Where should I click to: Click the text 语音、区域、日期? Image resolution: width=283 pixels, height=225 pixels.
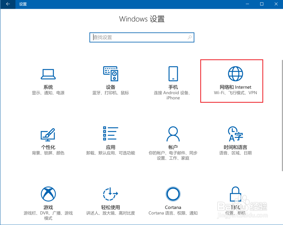coord(235,153)
